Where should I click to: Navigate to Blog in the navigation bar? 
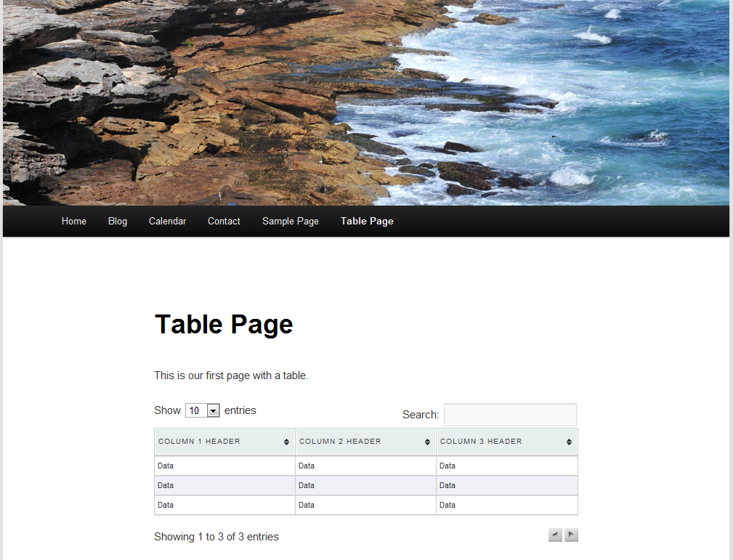pyautogui.click(x=118, y=222)
